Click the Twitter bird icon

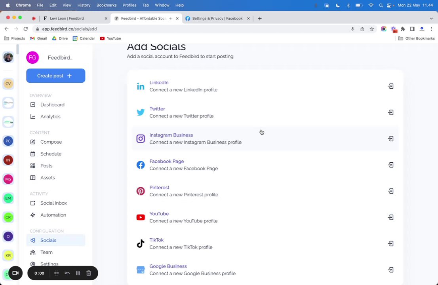[x=141, y=112]
